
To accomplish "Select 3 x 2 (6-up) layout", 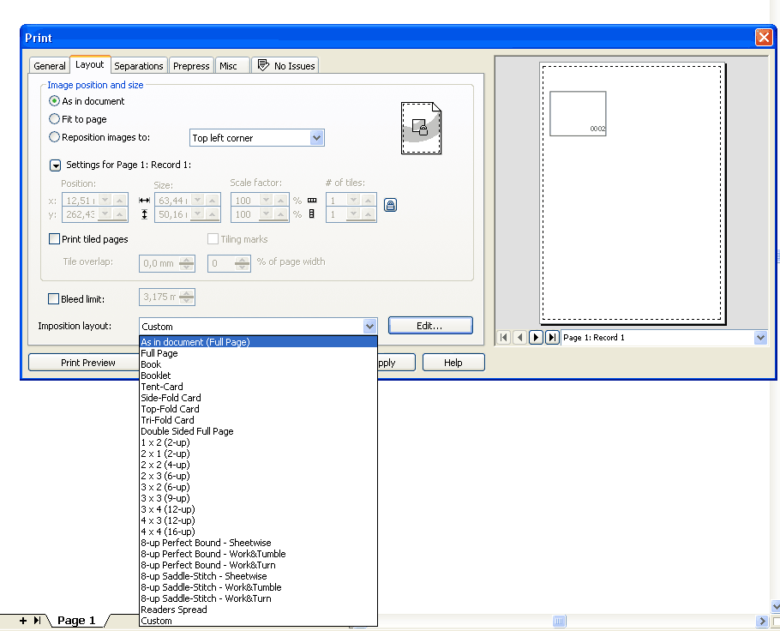I will pos(258,487).
